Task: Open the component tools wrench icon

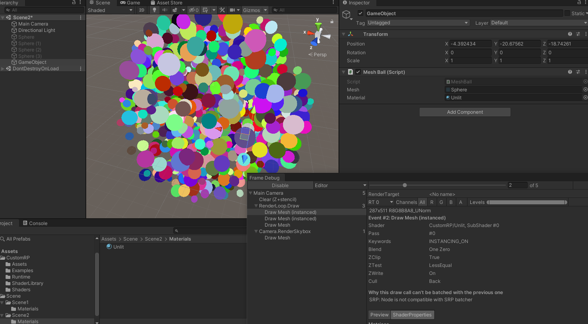Action: point(222,10)
